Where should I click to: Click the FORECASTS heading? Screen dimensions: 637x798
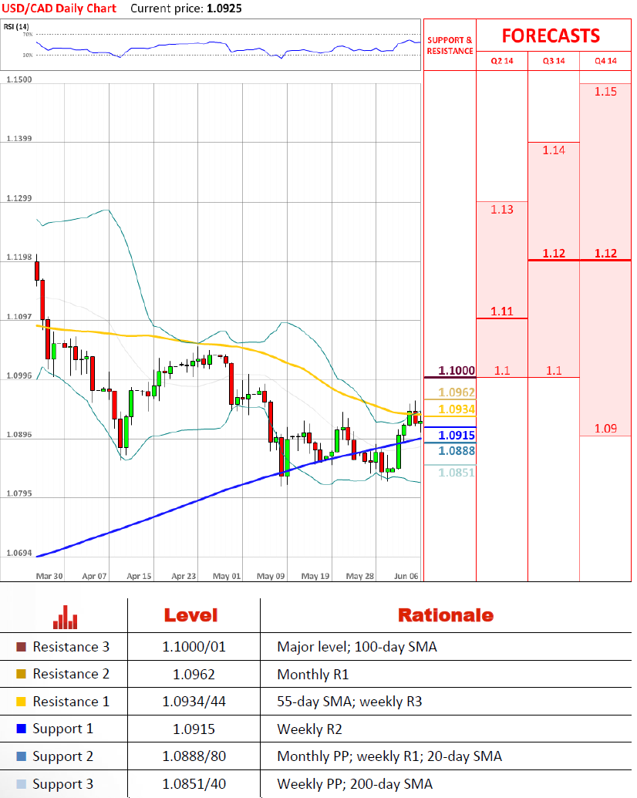coord(551,35)
